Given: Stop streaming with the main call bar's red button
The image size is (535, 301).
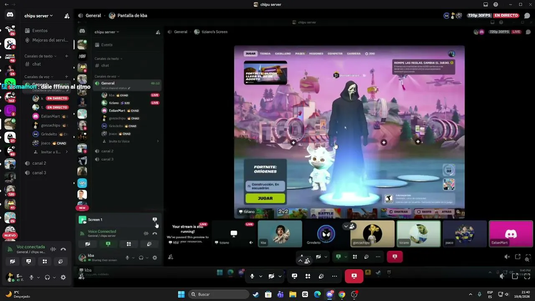Looking at the screenshot, I should [x=354, y=276].
